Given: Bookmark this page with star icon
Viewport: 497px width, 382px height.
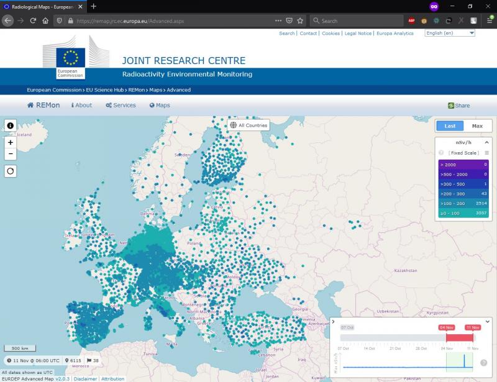Looking at the screenshot, I should (300, 20).
